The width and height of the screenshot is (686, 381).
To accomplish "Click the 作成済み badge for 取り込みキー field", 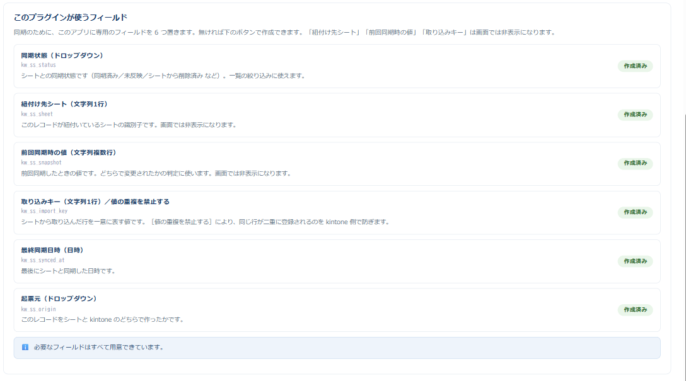I will tap(635, 212).
